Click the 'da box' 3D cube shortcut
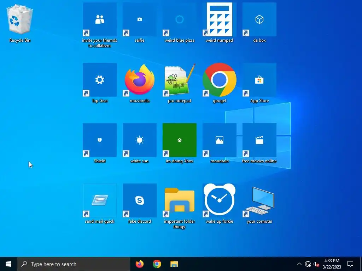362x271 pixels. pos(259,22)
